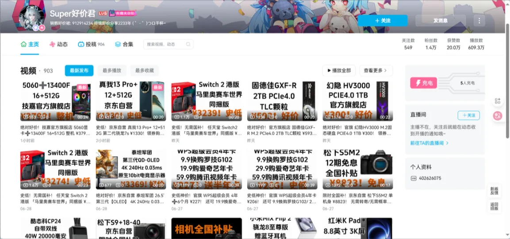This screenshot has height=239, width=510.
Task: Sort videos by 最多收藏
Action: click(x=145, y=70)
